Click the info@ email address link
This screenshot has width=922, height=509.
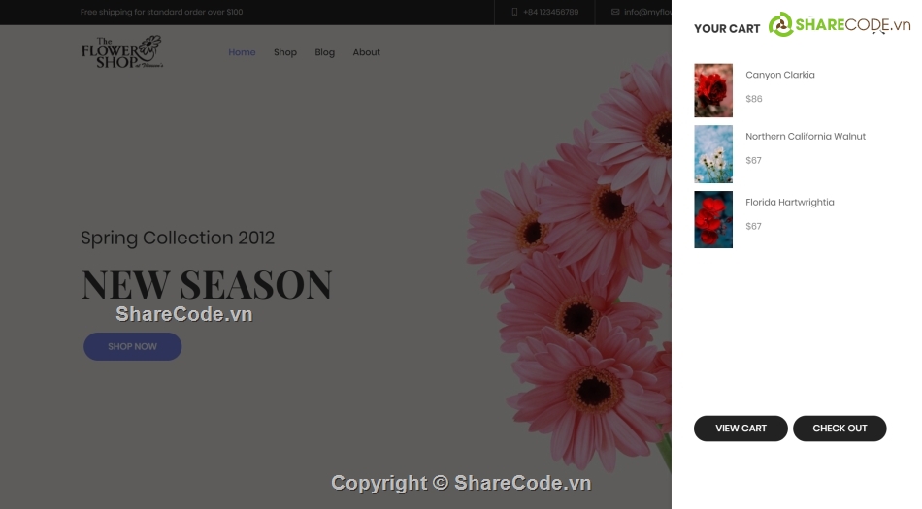pos(647,12)
